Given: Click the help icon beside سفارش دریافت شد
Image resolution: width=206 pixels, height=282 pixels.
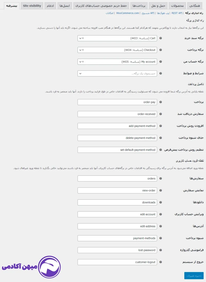Looking at the screenshot, I should click(161, 114).
